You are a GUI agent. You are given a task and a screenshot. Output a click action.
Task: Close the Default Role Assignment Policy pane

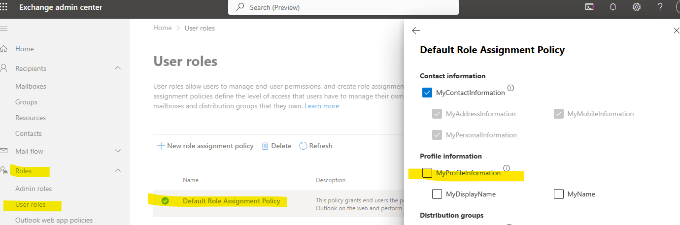[x=676, y=31]
